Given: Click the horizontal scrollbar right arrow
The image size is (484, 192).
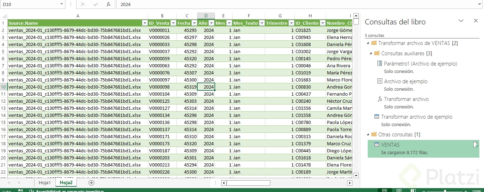Looking at the screenshot, I should (350, 183).
